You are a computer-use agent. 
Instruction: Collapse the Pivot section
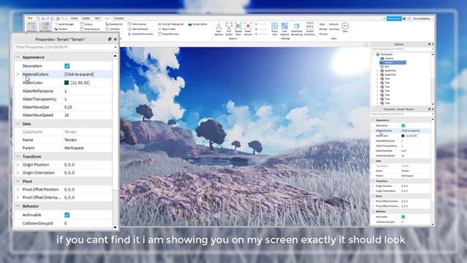[x=18, y=181]
